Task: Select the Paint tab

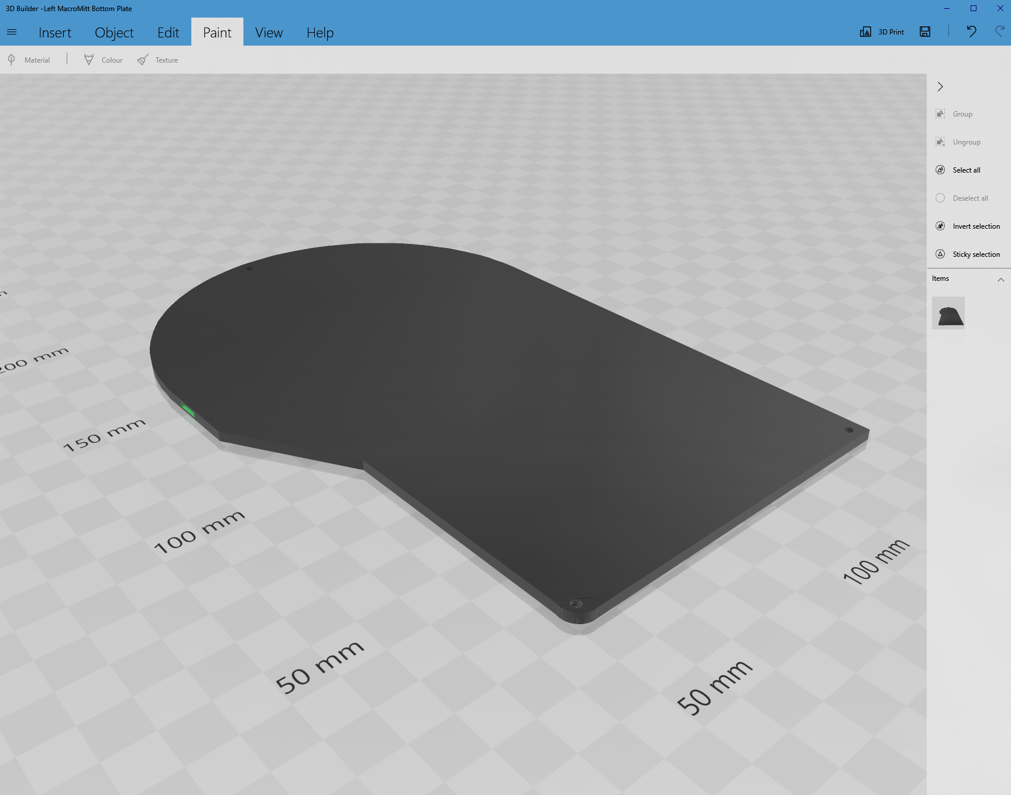Action: (x=217, y=32)
